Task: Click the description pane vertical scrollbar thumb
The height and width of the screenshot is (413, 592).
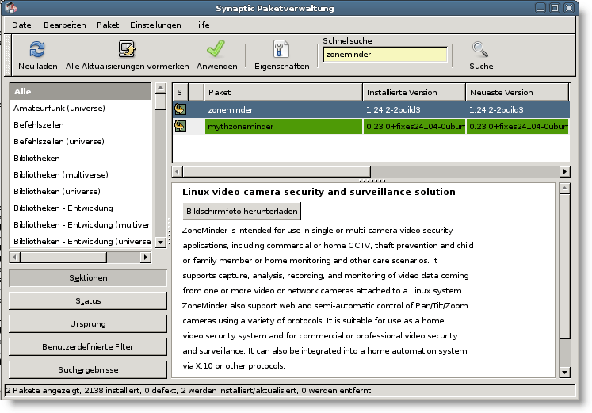Action: tap(564, 266)
